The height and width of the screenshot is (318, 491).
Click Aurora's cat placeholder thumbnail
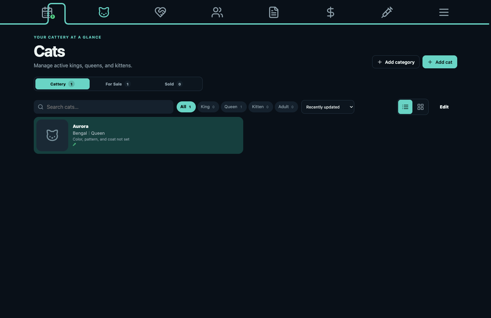pos(52,135)
